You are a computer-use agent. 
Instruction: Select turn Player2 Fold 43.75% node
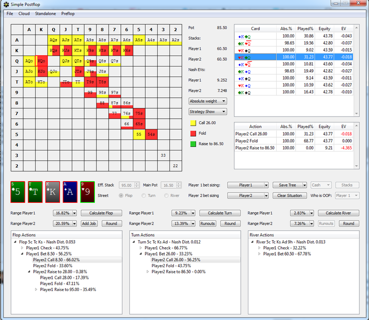tap(171, 266)
